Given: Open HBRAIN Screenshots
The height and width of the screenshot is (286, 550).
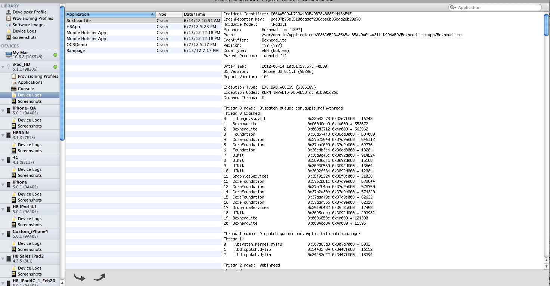Looking at the screenshot, I should 30,151.
